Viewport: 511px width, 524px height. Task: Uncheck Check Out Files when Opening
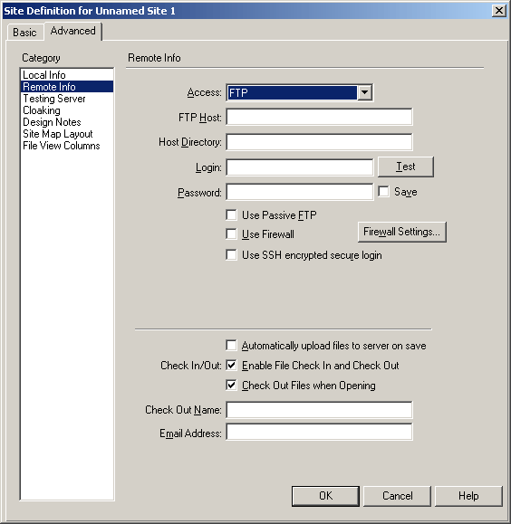point(231,386)
